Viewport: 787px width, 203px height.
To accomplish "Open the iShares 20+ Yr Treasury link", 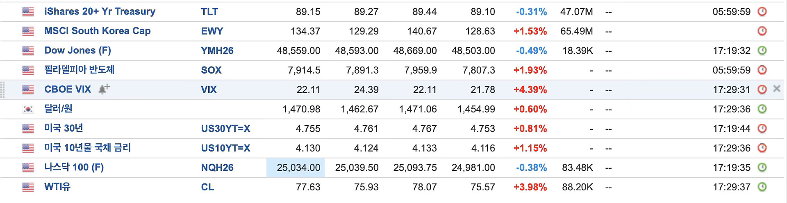I will click(100, 11).
